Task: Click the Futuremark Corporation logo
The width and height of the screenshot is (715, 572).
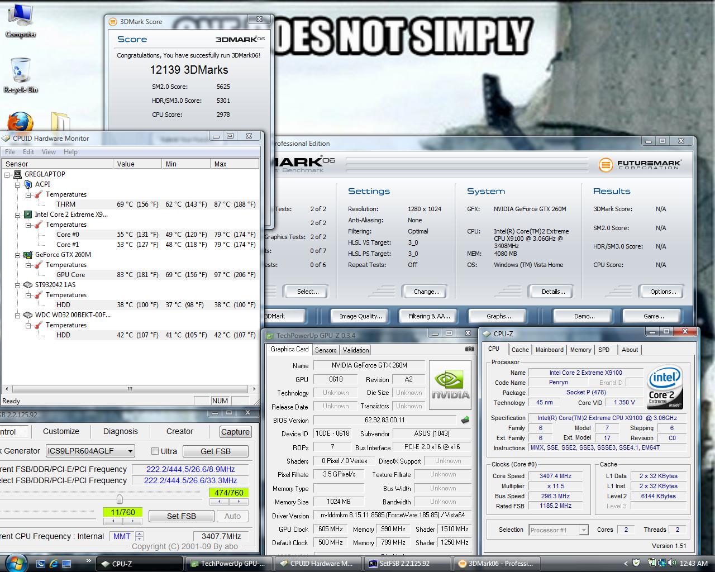Action: (640, 165)
